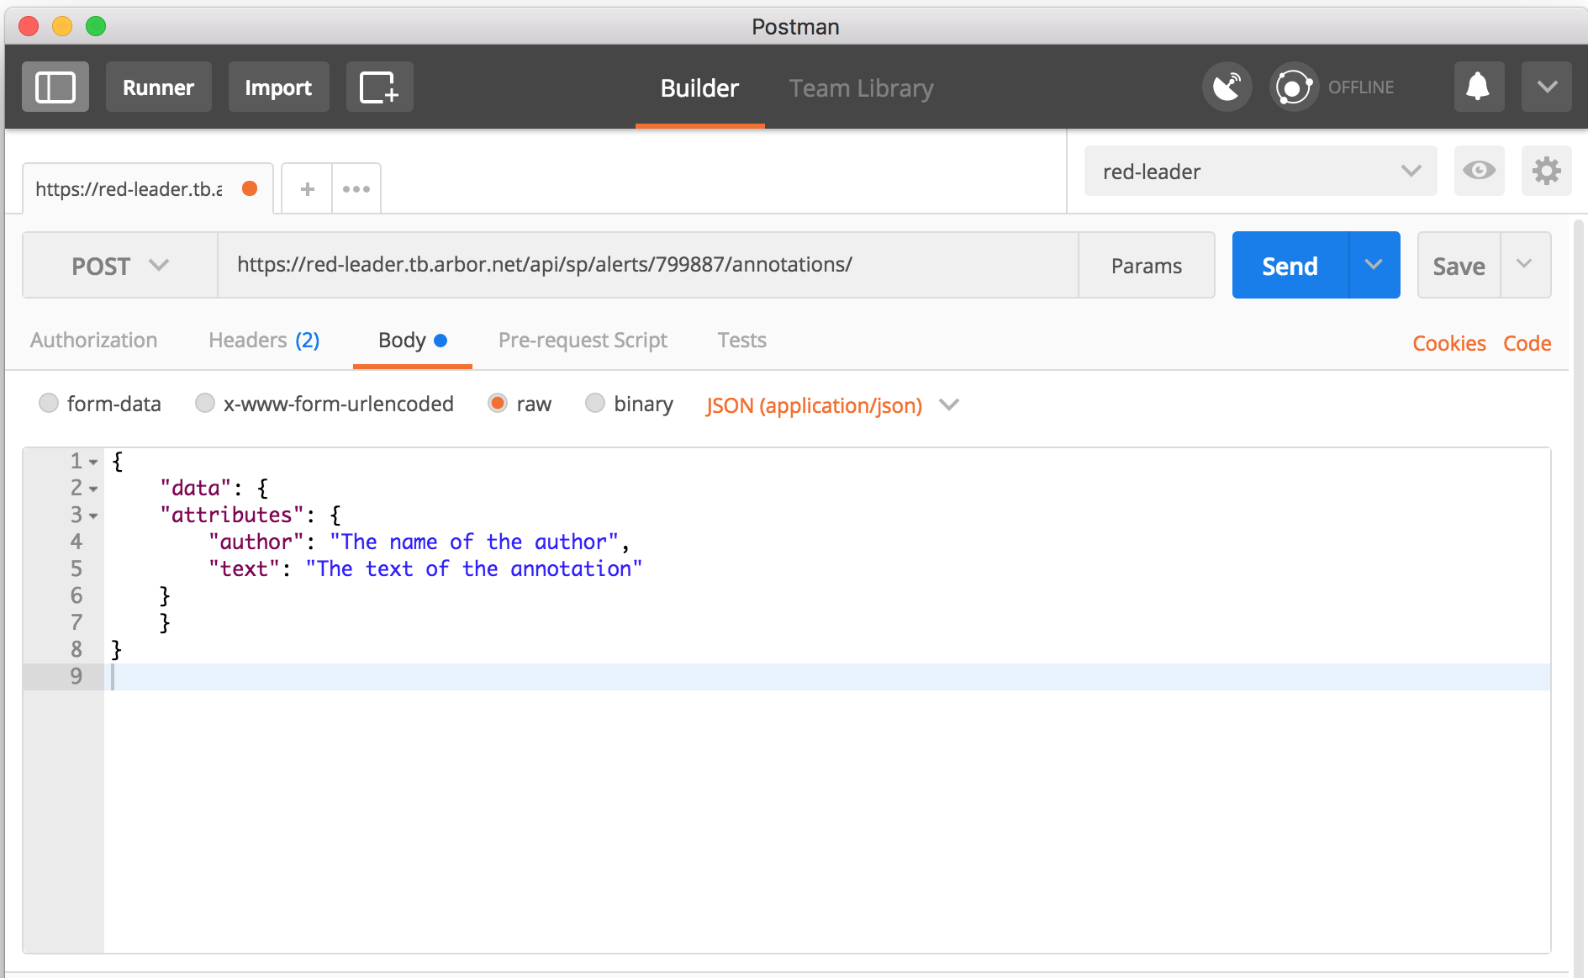1588x978 pixels.
Task: Click the Runner button
Action: (158, 87)
